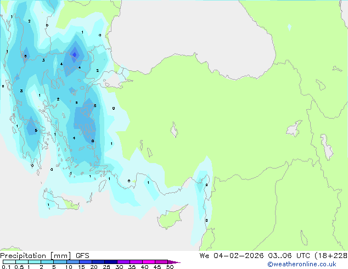Pick the magenta swatch between 40 and 45
Image resolution: width=348 pixels, height=269 pixels.
[149, 262]
